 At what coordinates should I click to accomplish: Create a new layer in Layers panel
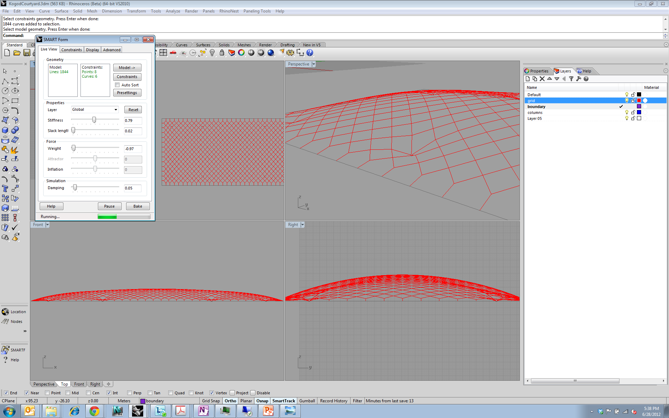(528, 79)
